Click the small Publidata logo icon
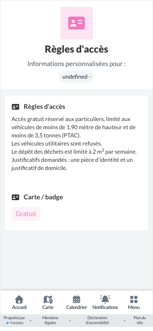Viewport: 153px width, 331px height. pyautogui.click(x=8, y=323)
